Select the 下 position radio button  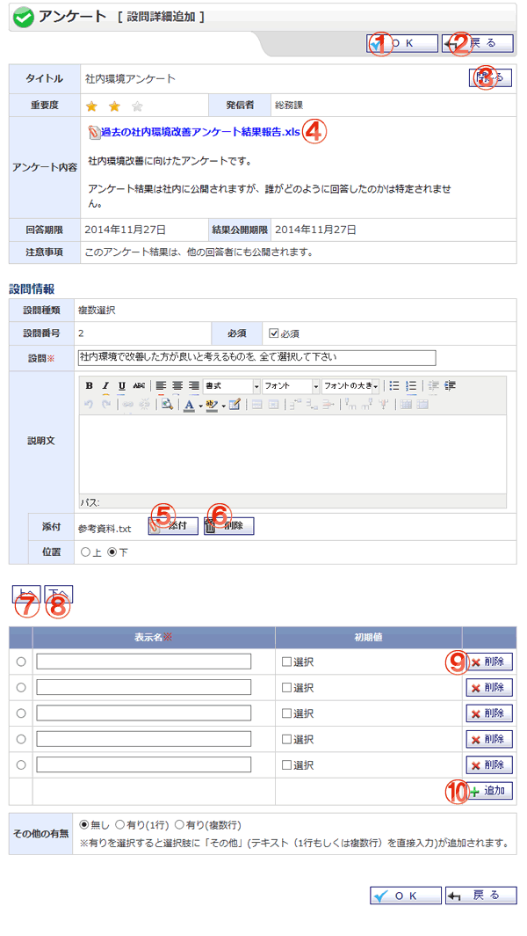(x=111, y=552)
